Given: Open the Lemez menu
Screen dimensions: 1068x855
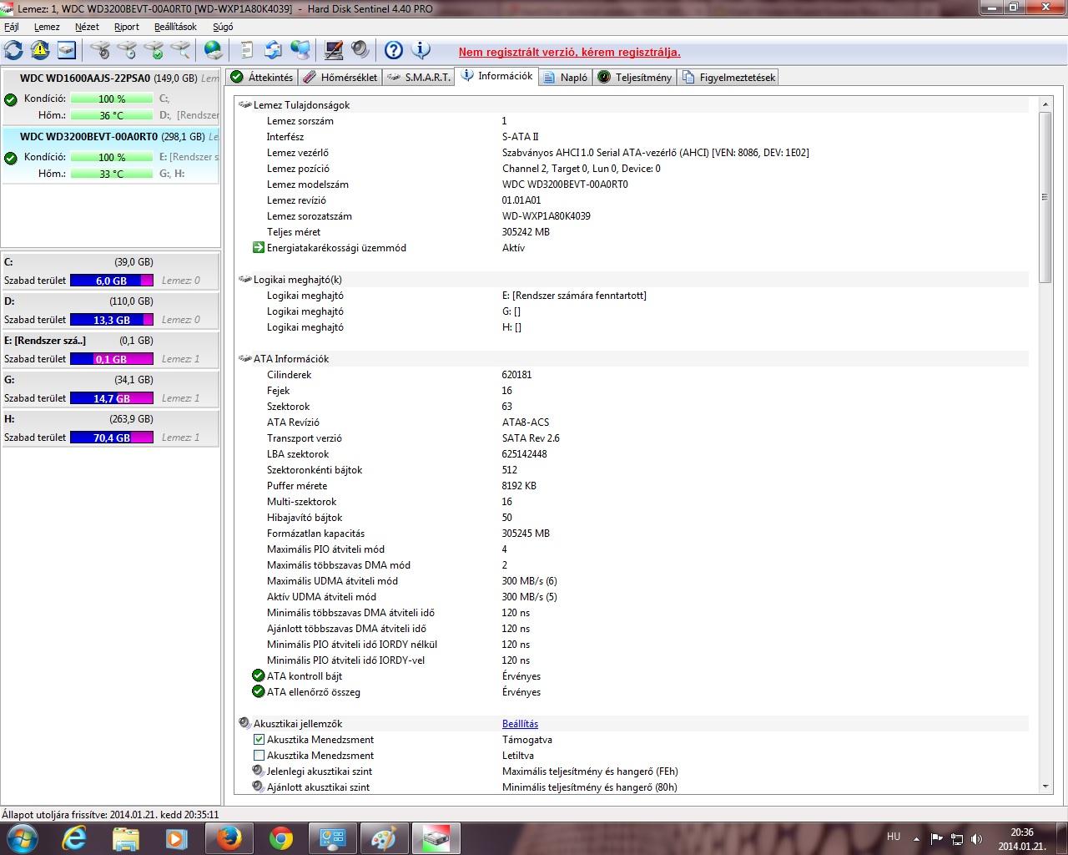Looking at the screenshot, I should 47,27.
